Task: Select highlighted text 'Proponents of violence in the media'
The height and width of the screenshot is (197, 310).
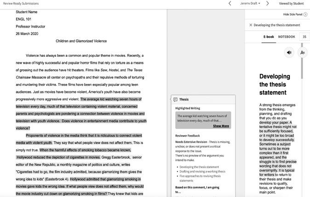Action: coord(84,136)
